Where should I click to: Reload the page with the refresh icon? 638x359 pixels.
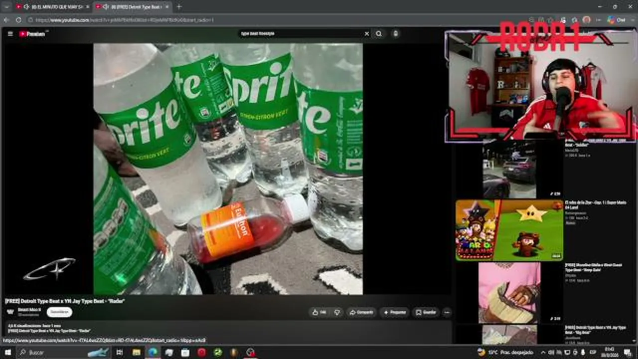pos(18,20)
